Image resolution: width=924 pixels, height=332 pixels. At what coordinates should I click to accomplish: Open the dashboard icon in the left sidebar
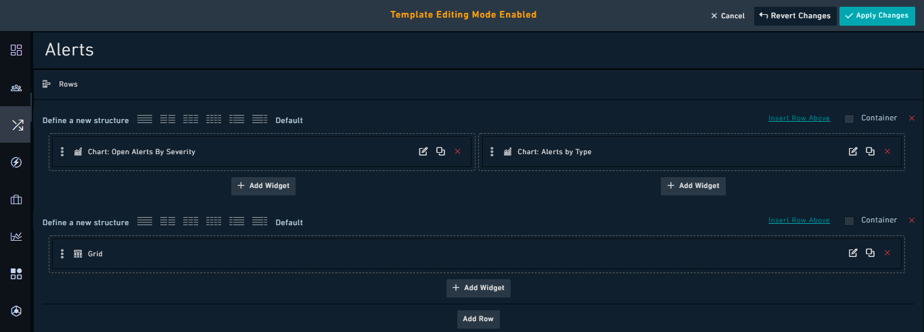[x=16, y=50]
